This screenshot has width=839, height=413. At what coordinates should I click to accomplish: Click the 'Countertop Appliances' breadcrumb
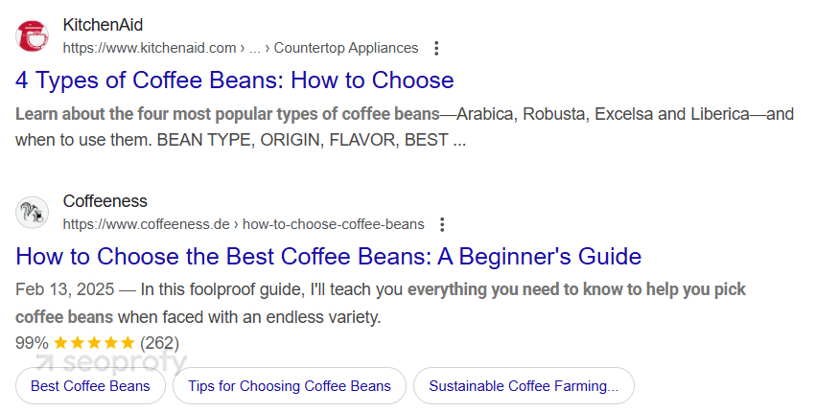point(345,48)
